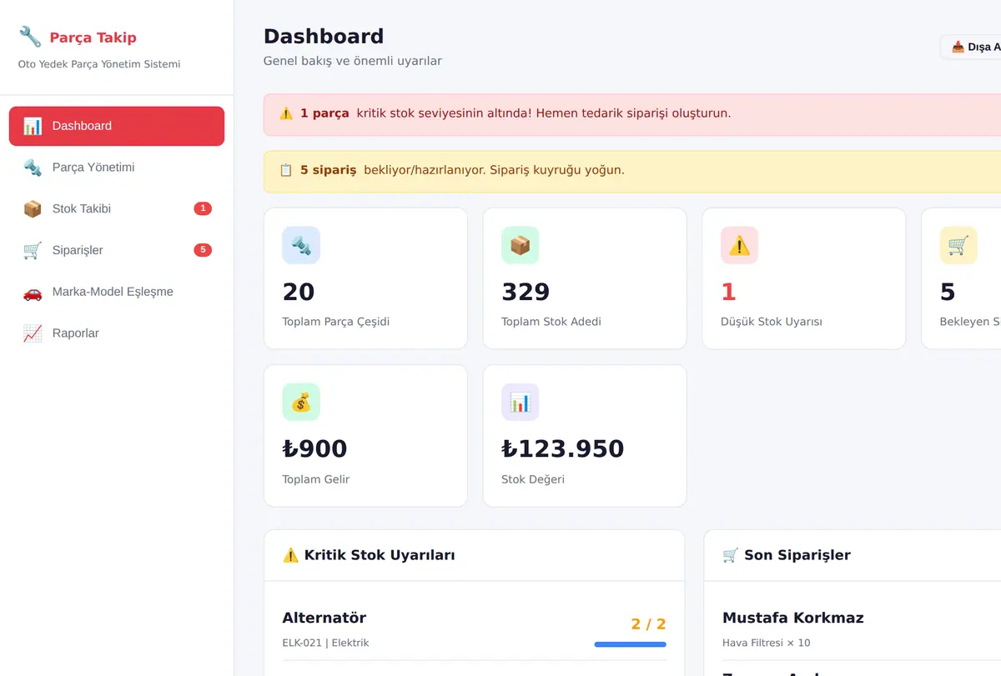1001x676 pixels.
Task: Switch to Raporlar section
Action: [x=117, y=333]
